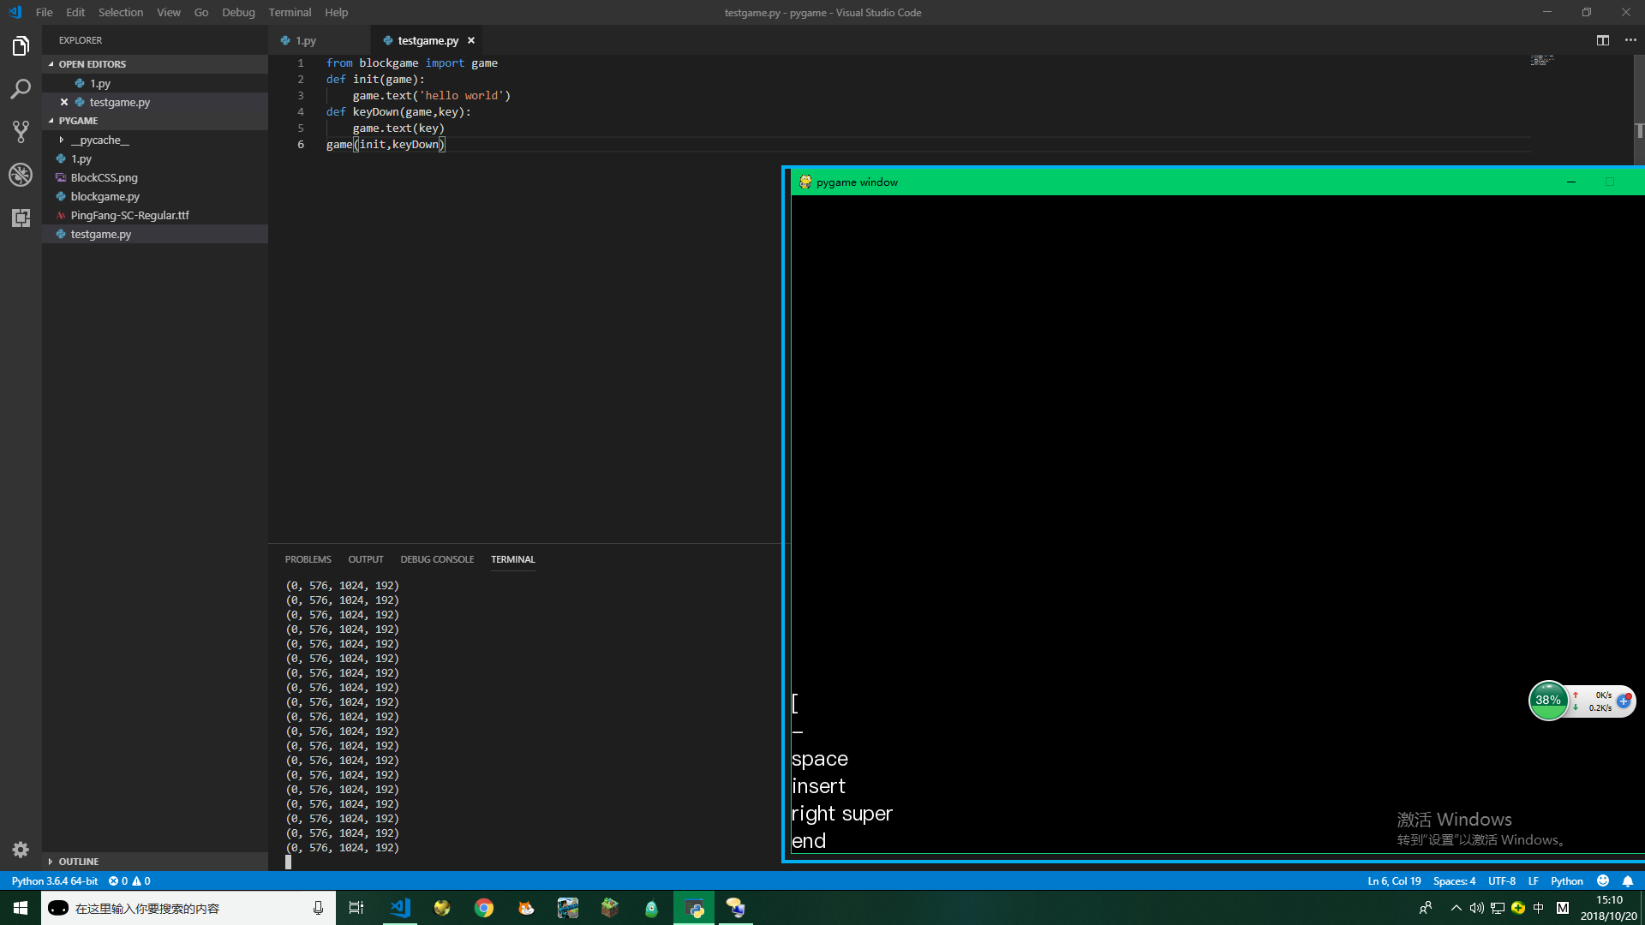The image size is (1645, 925).
Task: Open notifications bell in status bar
Action: pyautogui.click(x=1628, y=880)
